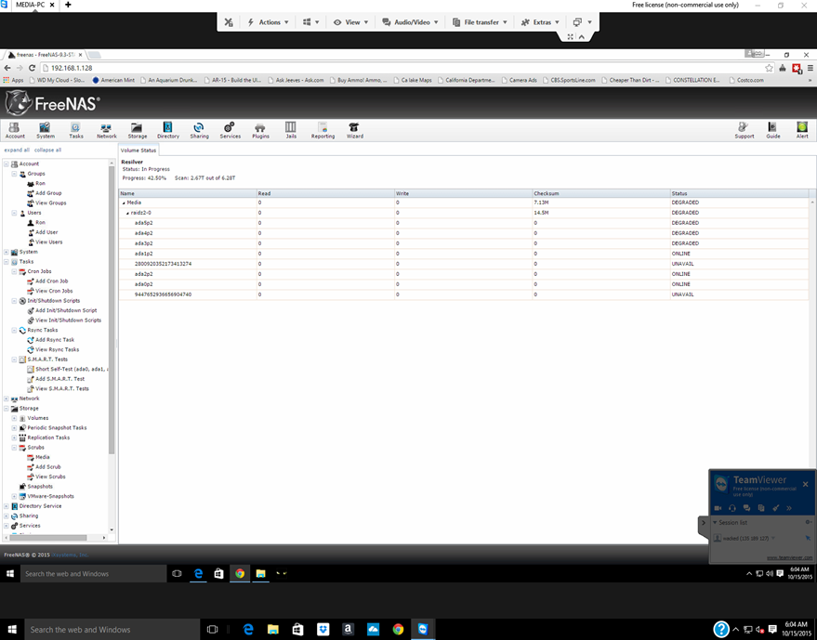Open the Storage toolbar icon
The height and width of the screenshot is (640, 817).
tap(137, 130)
